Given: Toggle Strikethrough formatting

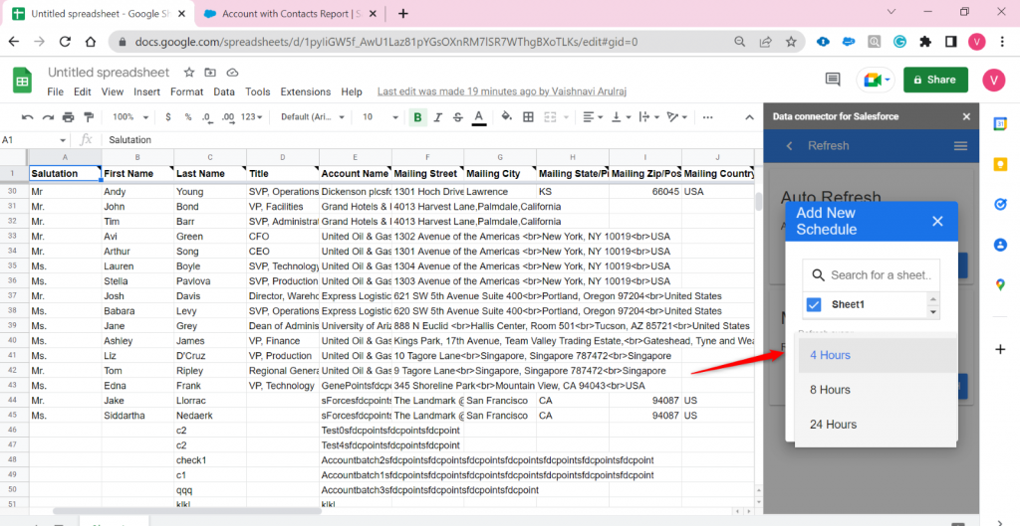Looking at the screenshot, I should click(x=458, y=117).
